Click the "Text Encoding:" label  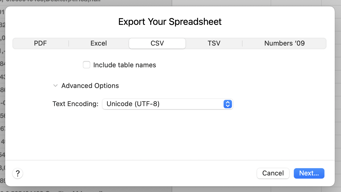(75, 104)
